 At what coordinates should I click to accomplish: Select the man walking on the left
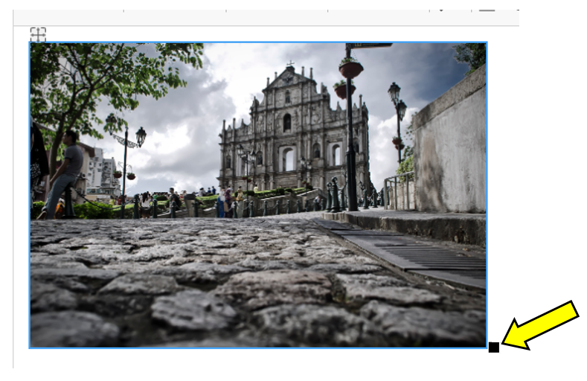click(67, 173)
